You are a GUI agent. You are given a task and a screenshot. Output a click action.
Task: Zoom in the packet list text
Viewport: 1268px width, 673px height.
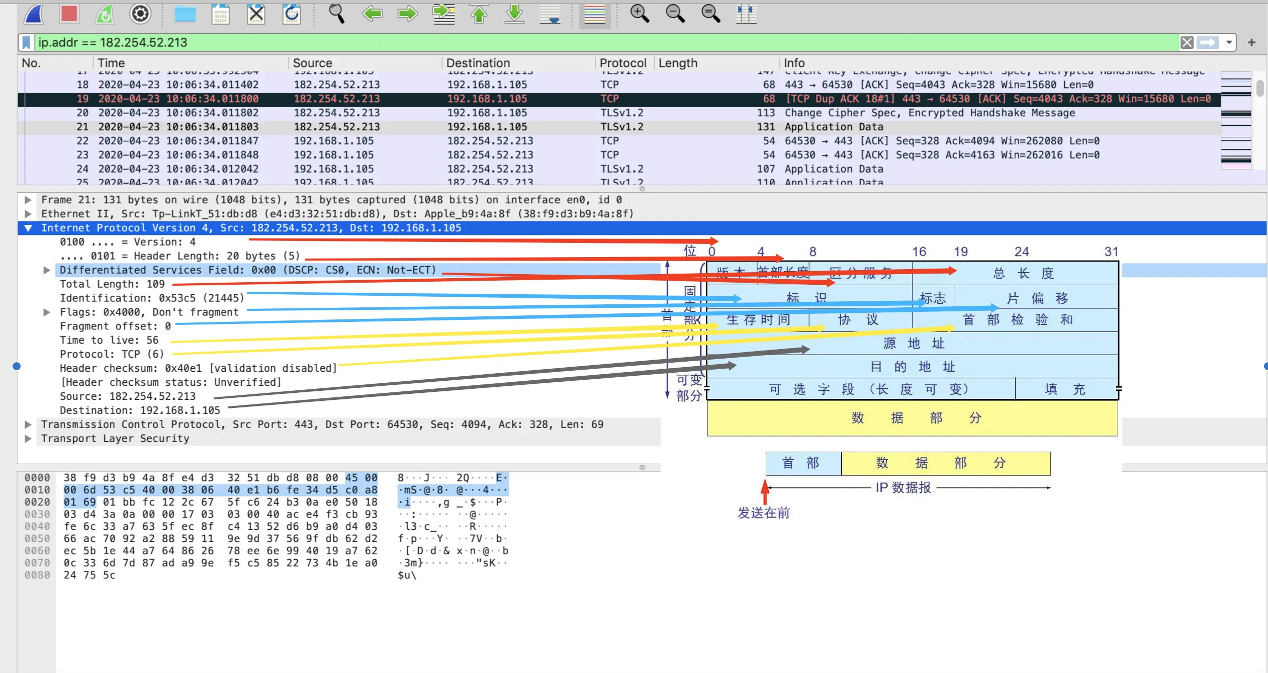coord(640,14)
